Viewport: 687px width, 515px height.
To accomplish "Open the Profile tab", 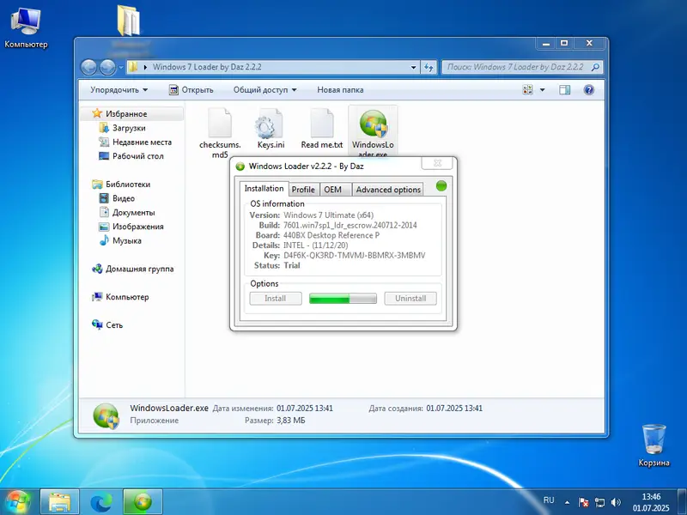I will [x=303, y=189].
